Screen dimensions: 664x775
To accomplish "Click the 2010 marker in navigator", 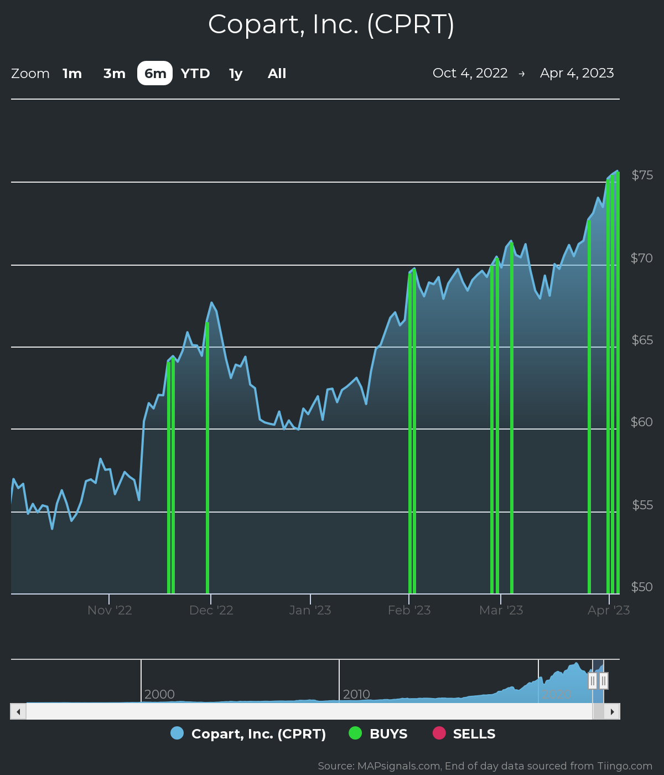I will [x=356, y=694].
